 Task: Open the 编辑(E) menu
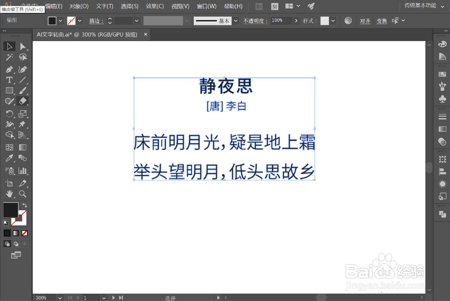[54, 6]
